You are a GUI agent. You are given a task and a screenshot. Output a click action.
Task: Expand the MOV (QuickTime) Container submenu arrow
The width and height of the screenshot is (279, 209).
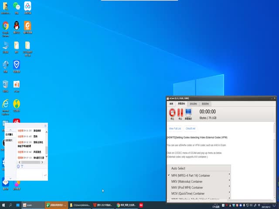[x=229, y=193]
